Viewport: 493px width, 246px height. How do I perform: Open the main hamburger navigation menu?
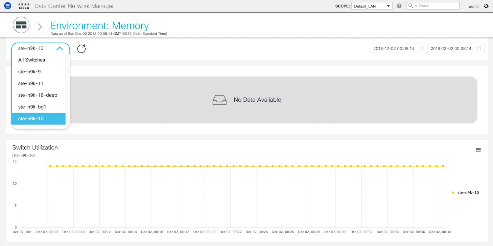pos(8,6)
